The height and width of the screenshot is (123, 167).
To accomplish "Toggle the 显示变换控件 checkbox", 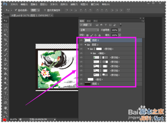I will pyautogui.click(x=45, y=10).
